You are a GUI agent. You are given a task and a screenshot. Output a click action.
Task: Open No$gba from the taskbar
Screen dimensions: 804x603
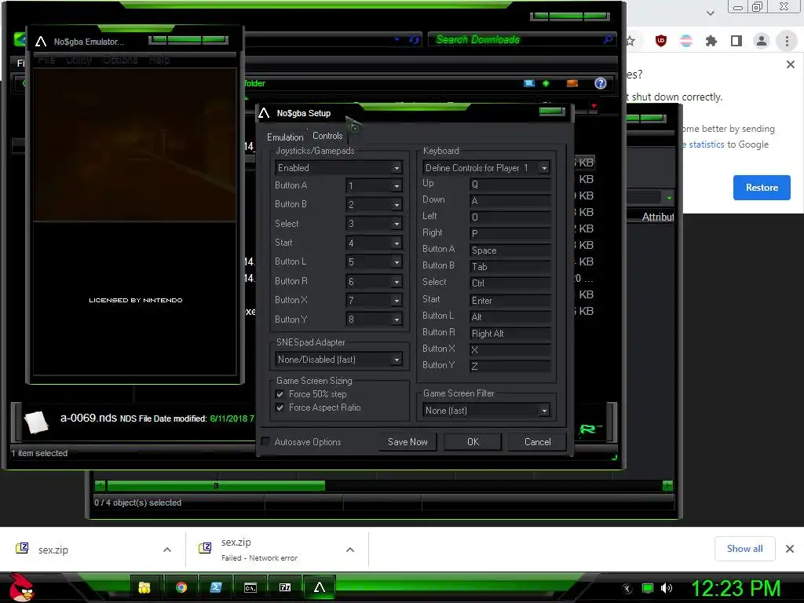(320, 587)
